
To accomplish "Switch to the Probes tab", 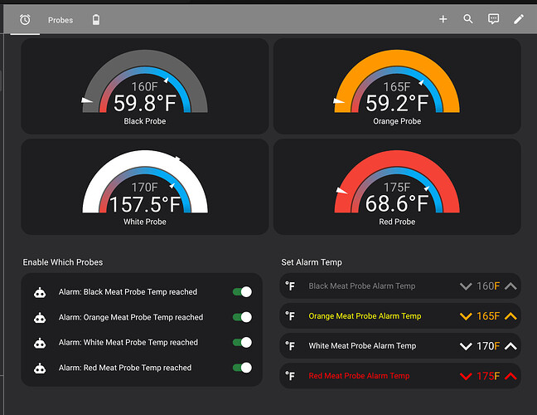I will tap(60, 19).
